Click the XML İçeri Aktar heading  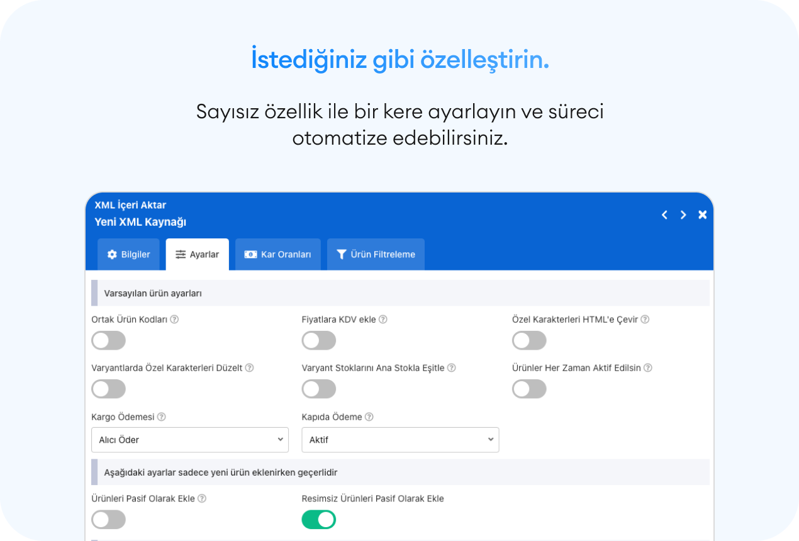pos(130,205)
